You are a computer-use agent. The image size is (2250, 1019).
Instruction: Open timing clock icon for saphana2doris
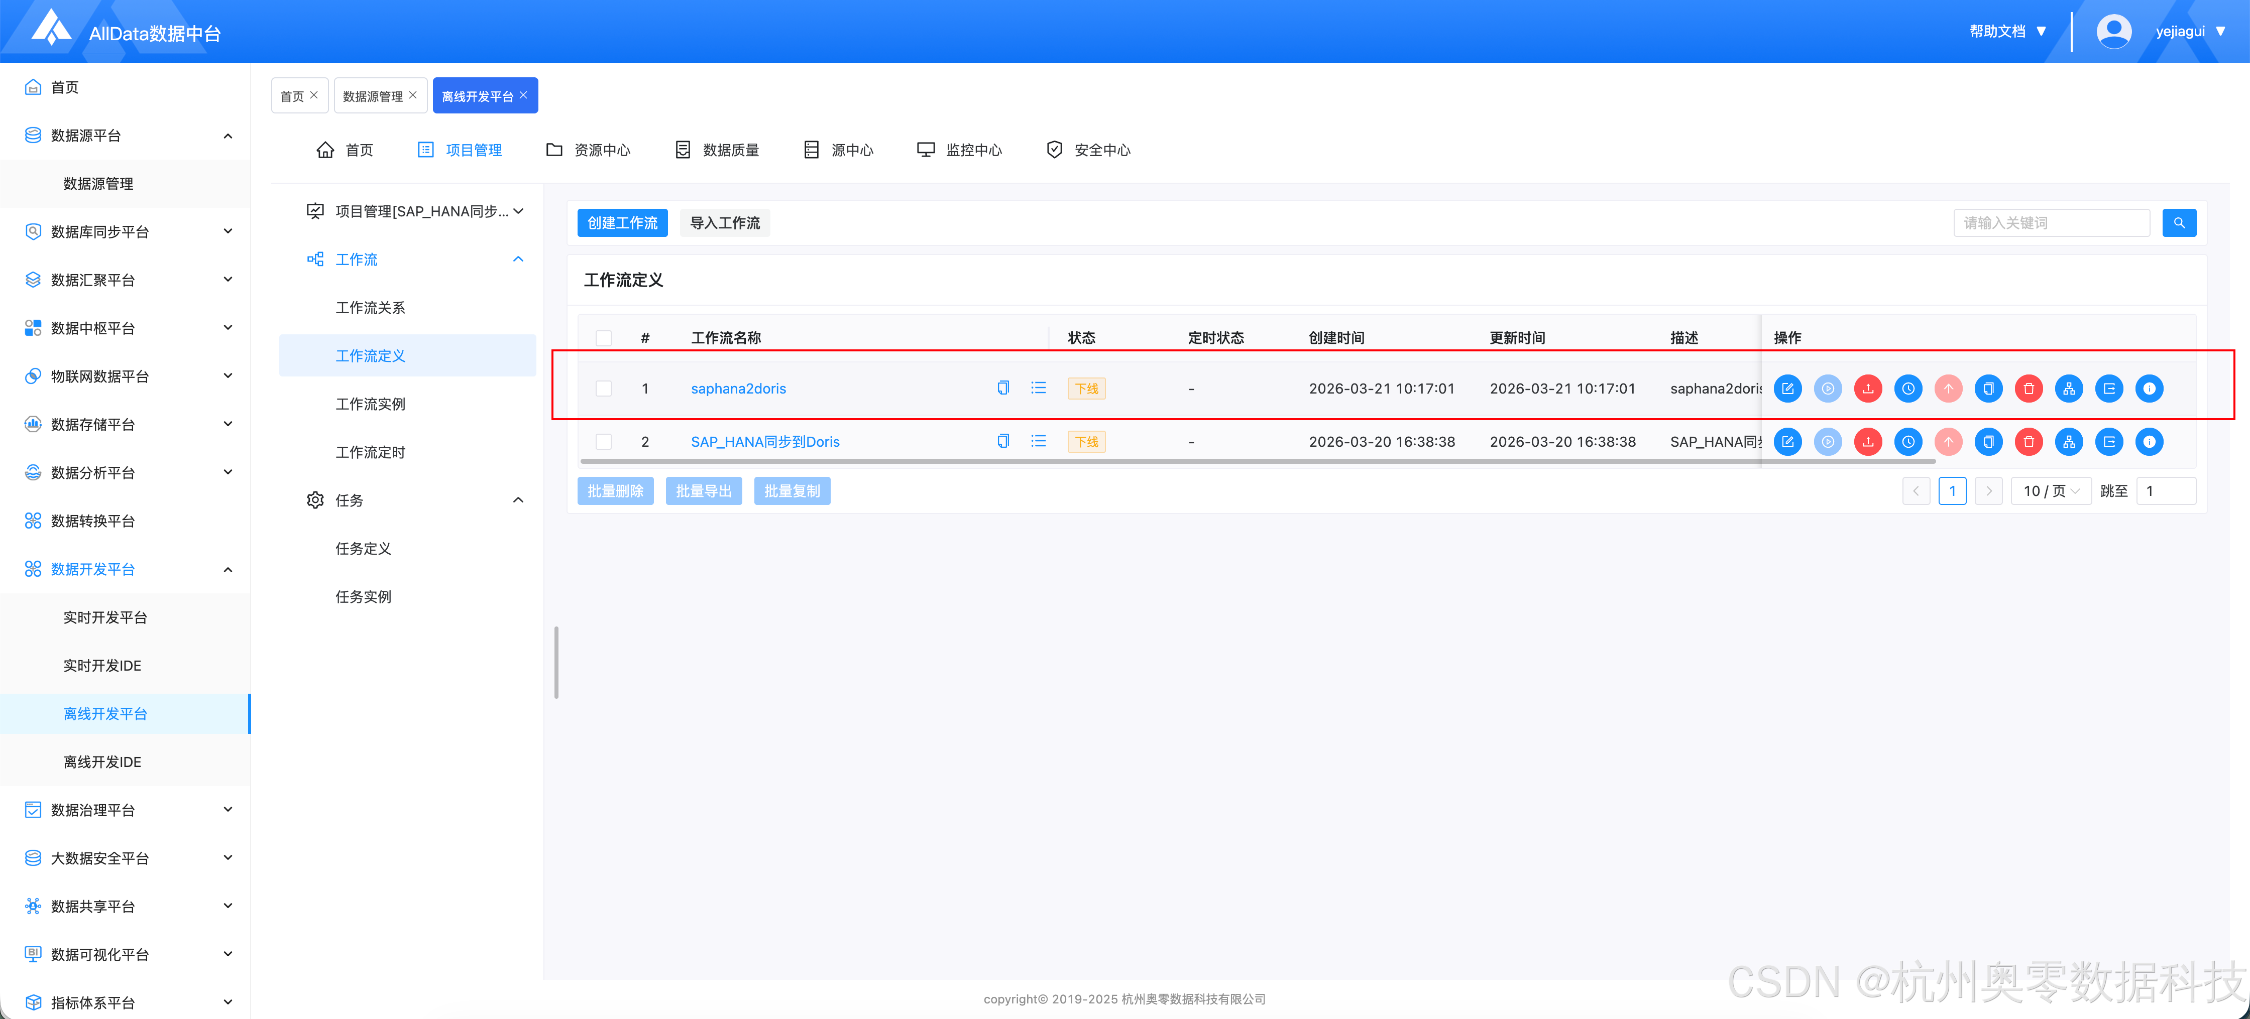point(1907,389)
